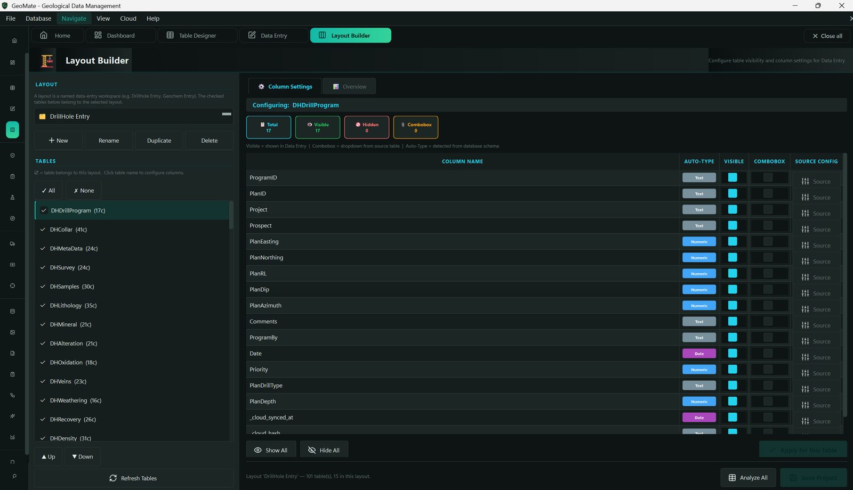Toggle visible checkbox for Date column
Viewport: 853px width, 490px height.
[733, 353]
